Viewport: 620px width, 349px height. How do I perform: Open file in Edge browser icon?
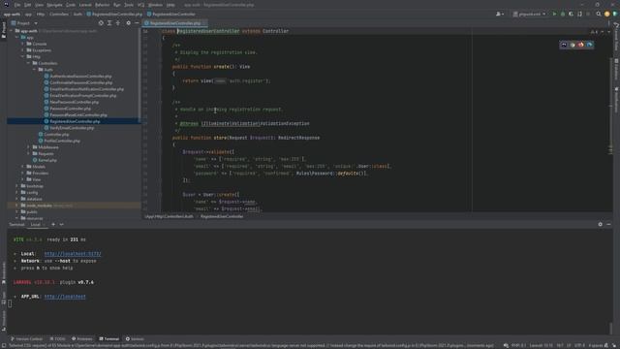click(x=590, y=45)
